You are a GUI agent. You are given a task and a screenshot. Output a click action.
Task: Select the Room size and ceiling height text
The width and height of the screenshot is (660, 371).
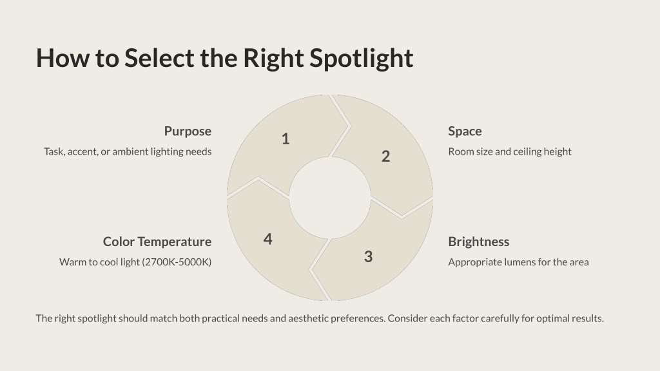point(510,151)
